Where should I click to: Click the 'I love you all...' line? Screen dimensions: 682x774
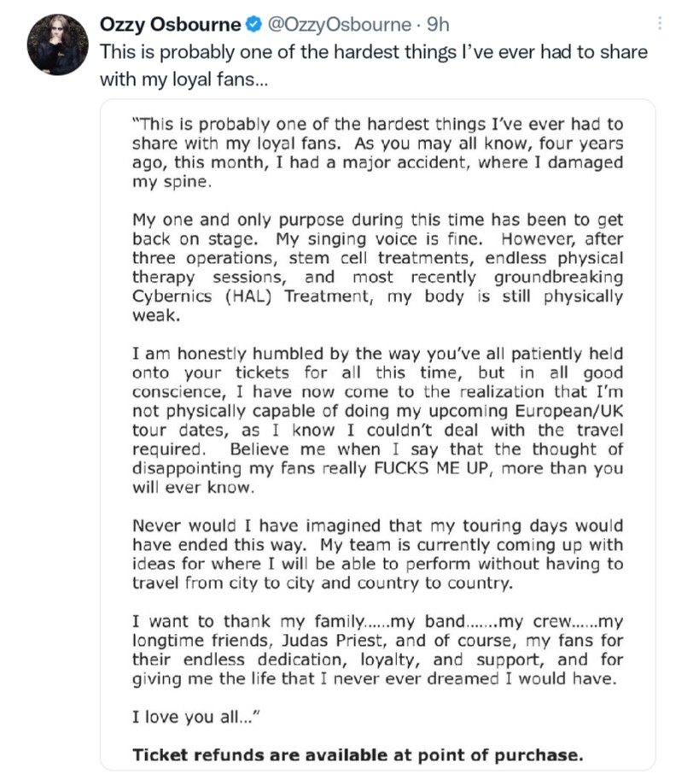[x=195, y=717]
